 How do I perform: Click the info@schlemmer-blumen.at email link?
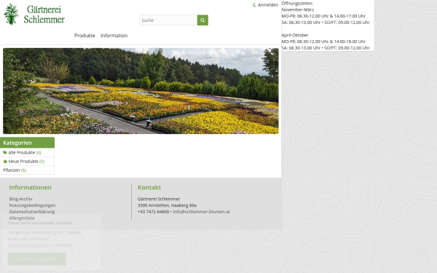202,212
